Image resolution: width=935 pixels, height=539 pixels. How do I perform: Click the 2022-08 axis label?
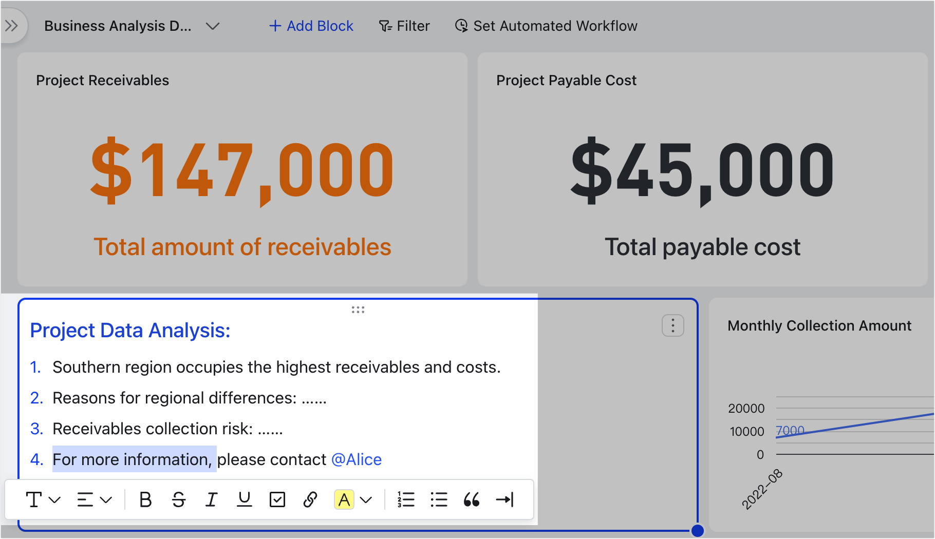[x=762, y=489]
